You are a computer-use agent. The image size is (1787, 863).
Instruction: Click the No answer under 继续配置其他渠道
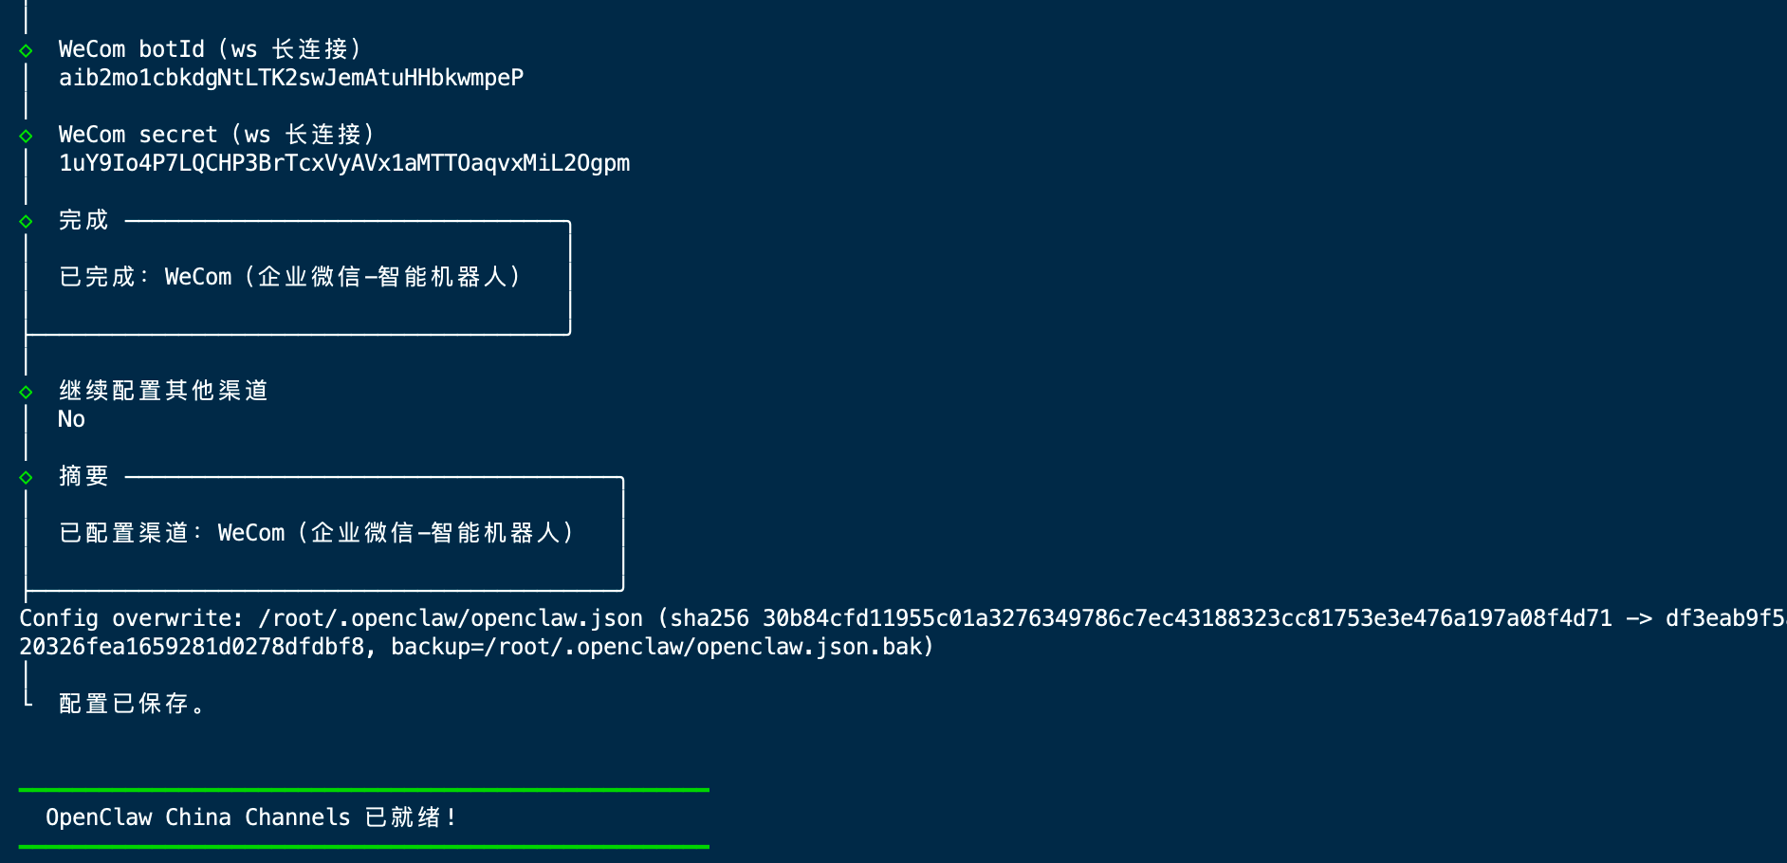click(x=71, y=419)
